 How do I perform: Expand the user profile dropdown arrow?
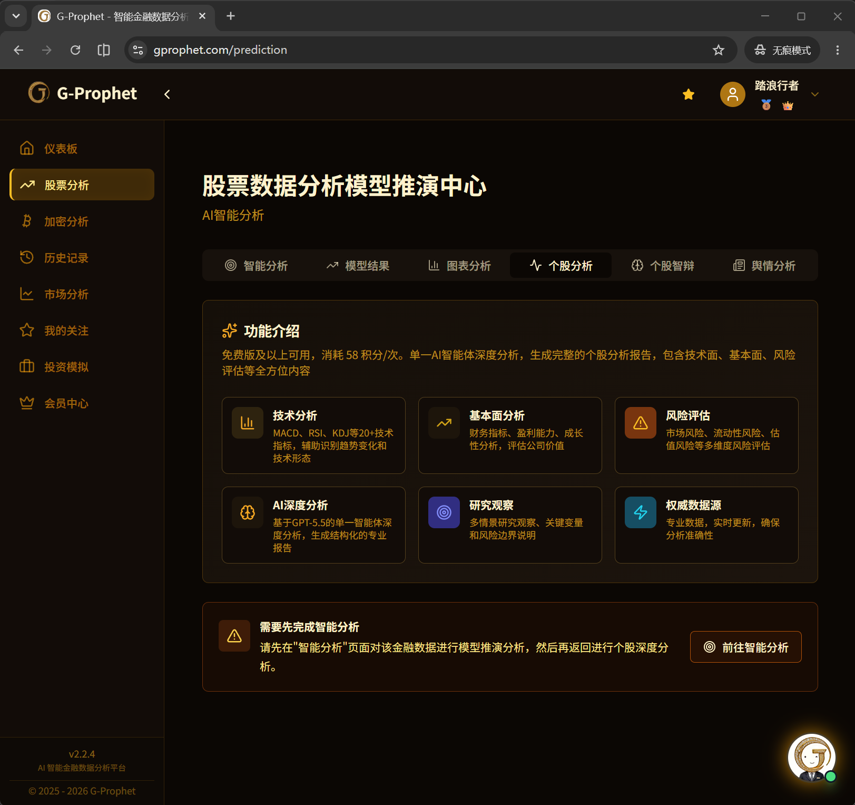click(x=814, y=94)
